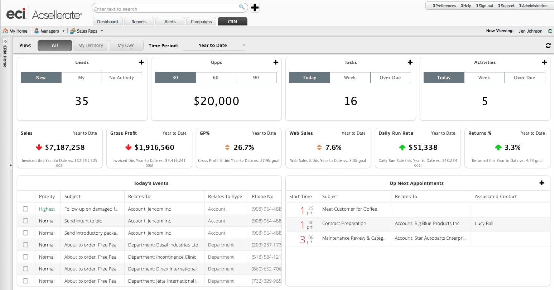Switch to the Reports tab
The width and height of the screenshot is (554, 290).
tap(139, 22)
